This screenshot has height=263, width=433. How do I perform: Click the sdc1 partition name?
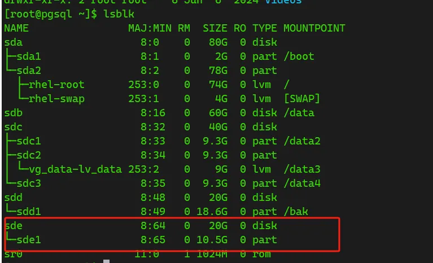point(29,141)
